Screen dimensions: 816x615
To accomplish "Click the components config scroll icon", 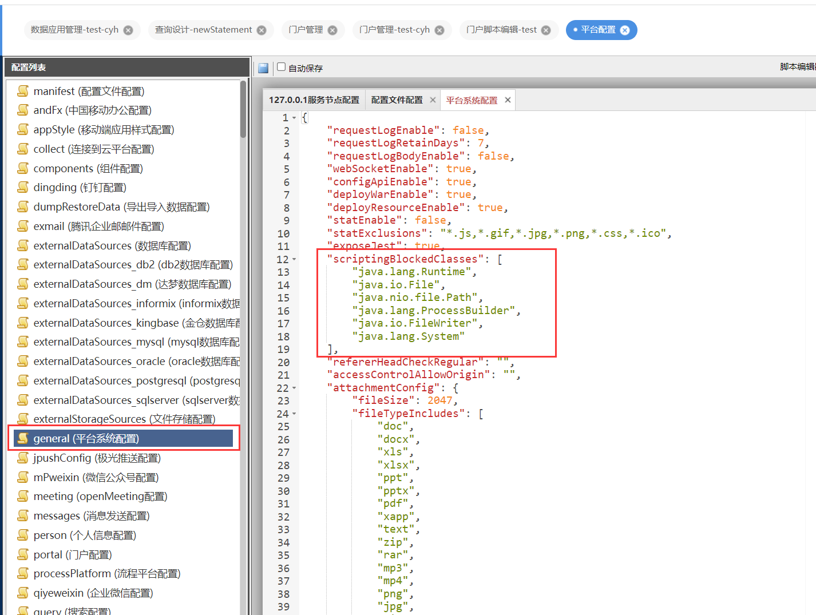I will 23,168.
